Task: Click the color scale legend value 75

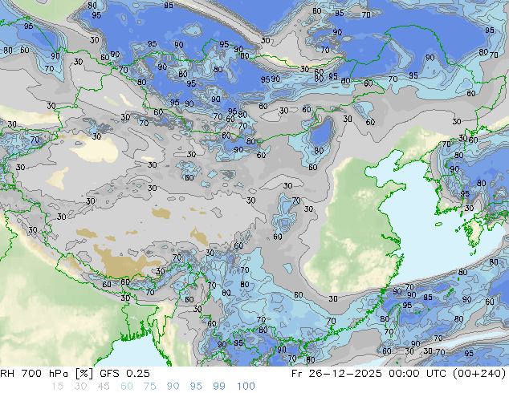Action: point(149,387)
